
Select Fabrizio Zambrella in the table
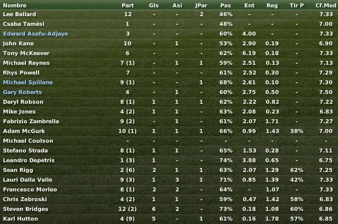pyautogui.click(x=169, y=121)
